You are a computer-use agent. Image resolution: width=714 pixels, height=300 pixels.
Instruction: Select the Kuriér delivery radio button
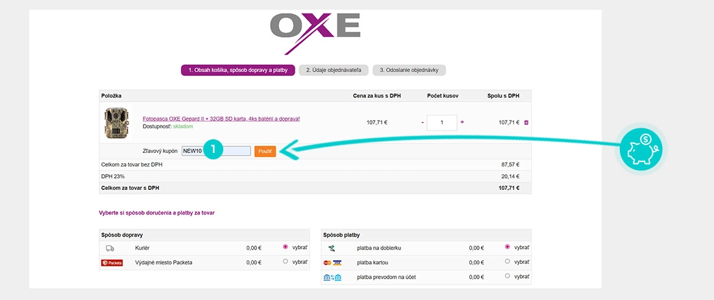(286, 247)
